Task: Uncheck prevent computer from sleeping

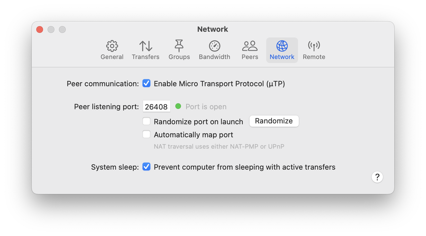Action: pos(146,167)
